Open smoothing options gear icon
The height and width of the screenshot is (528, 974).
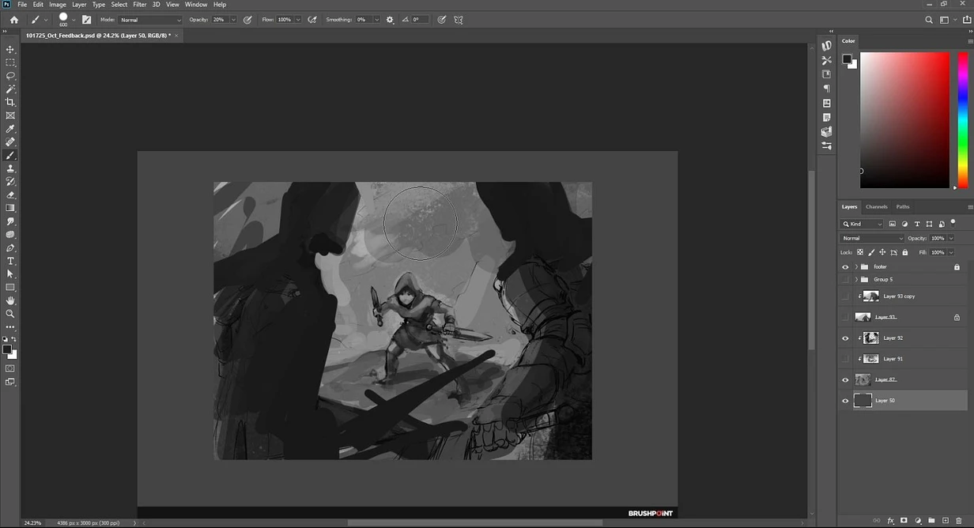[x=390, y=20]
